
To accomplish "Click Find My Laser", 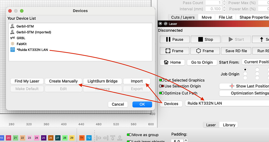I will (27, 81).
